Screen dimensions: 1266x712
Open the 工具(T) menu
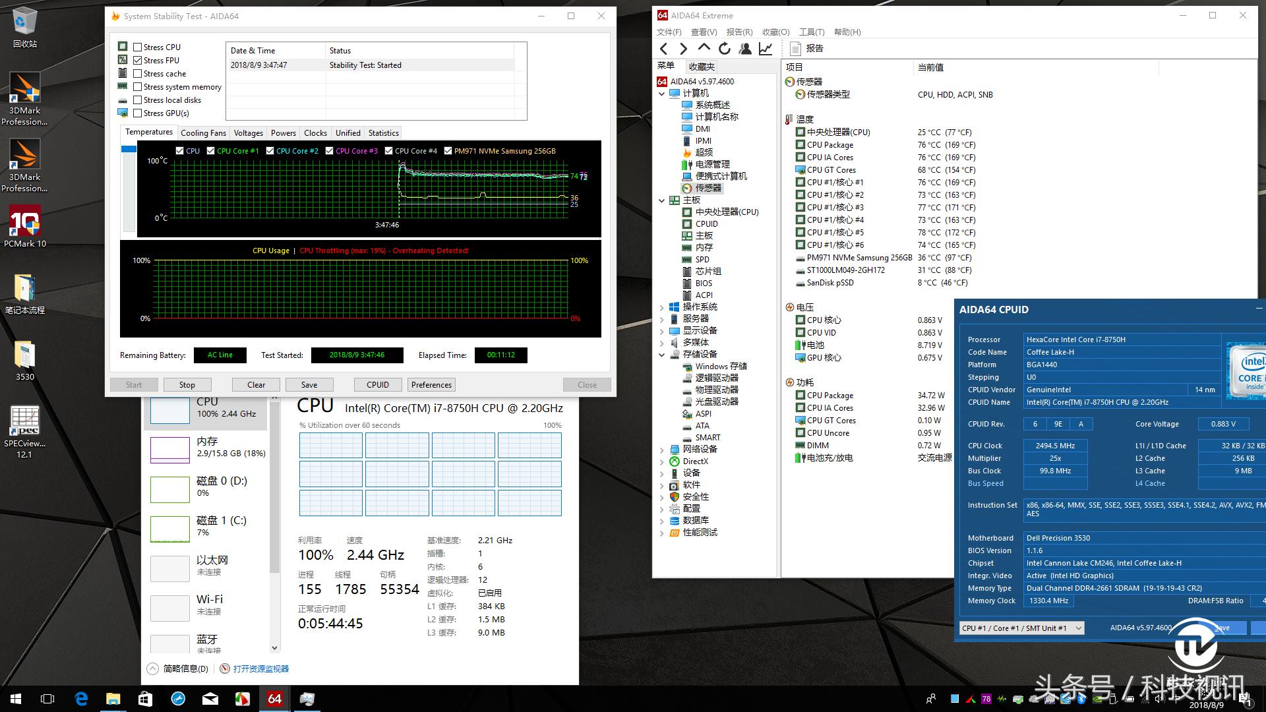tap(811, 32)
